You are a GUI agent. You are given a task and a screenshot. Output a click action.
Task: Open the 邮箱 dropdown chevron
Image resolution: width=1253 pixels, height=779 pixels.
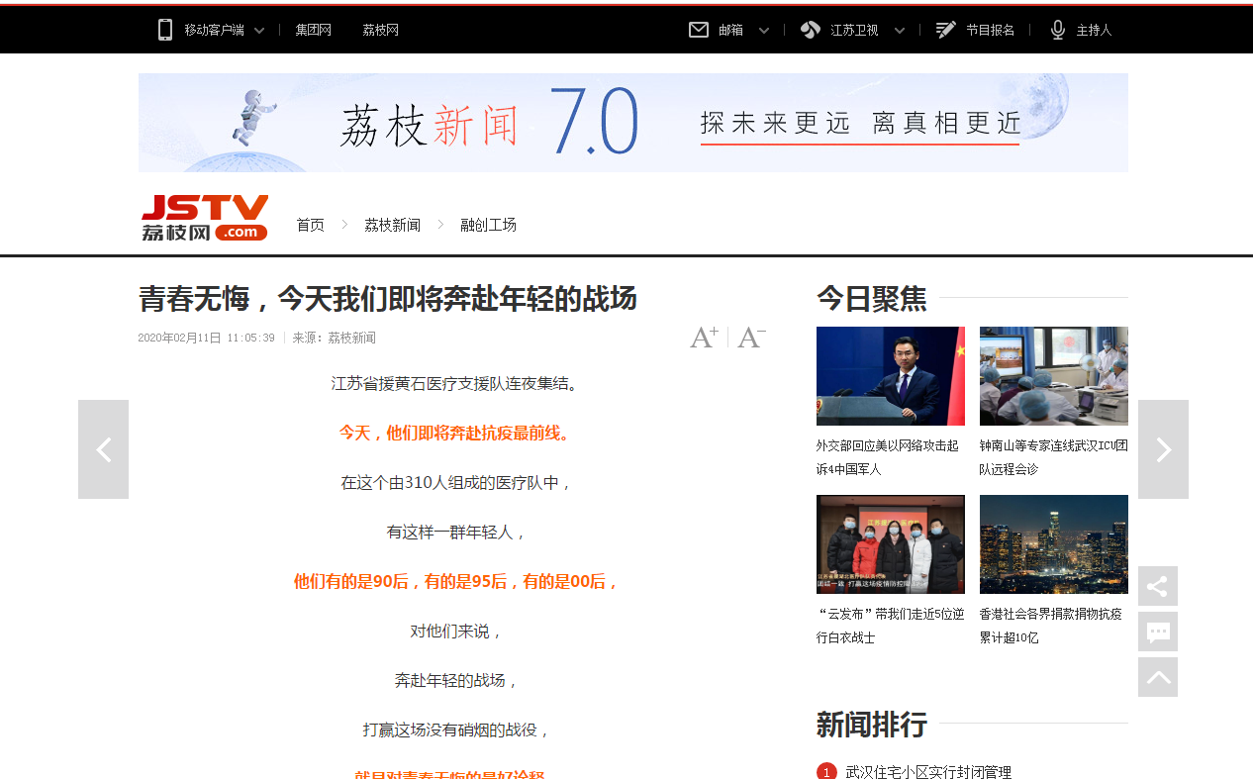[763, 30]
